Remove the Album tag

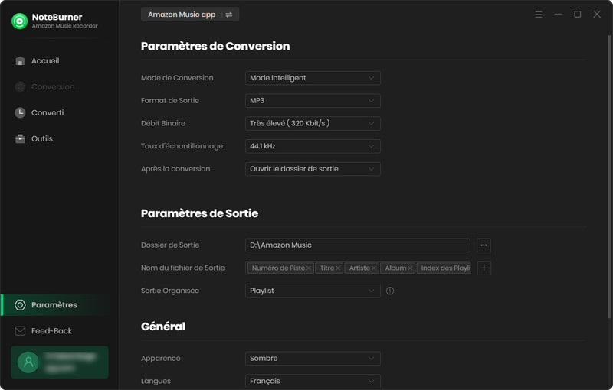point(410,268)
